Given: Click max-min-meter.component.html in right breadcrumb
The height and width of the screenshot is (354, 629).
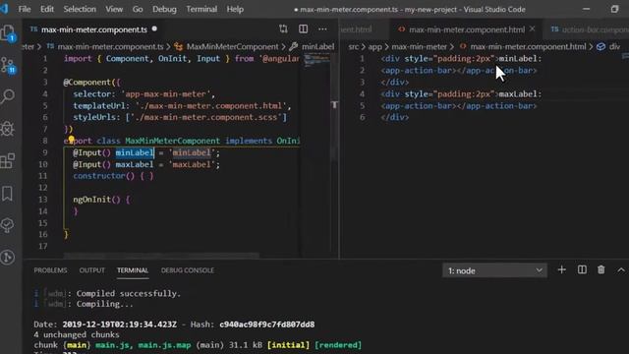Looking at the screenshot, I should click(x=528, y=46).
